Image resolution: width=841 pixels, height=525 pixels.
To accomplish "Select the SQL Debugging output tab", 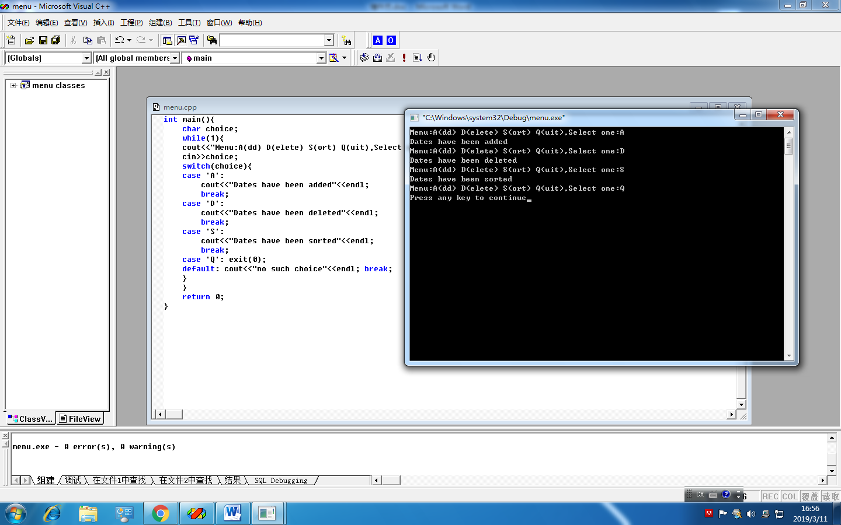I will [280, 481].
